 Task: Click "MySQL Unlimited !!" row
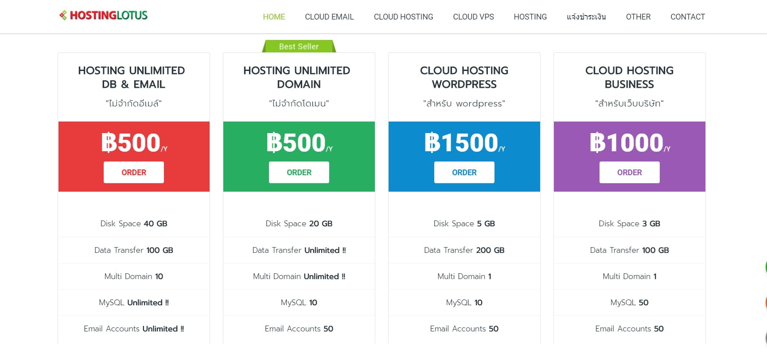pos(134,303)
